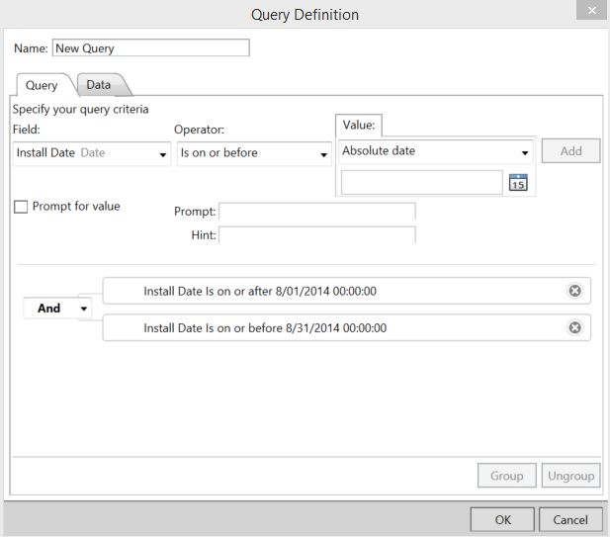Select the Value tab
610x537 pixels.
click(x=359, y=126)
